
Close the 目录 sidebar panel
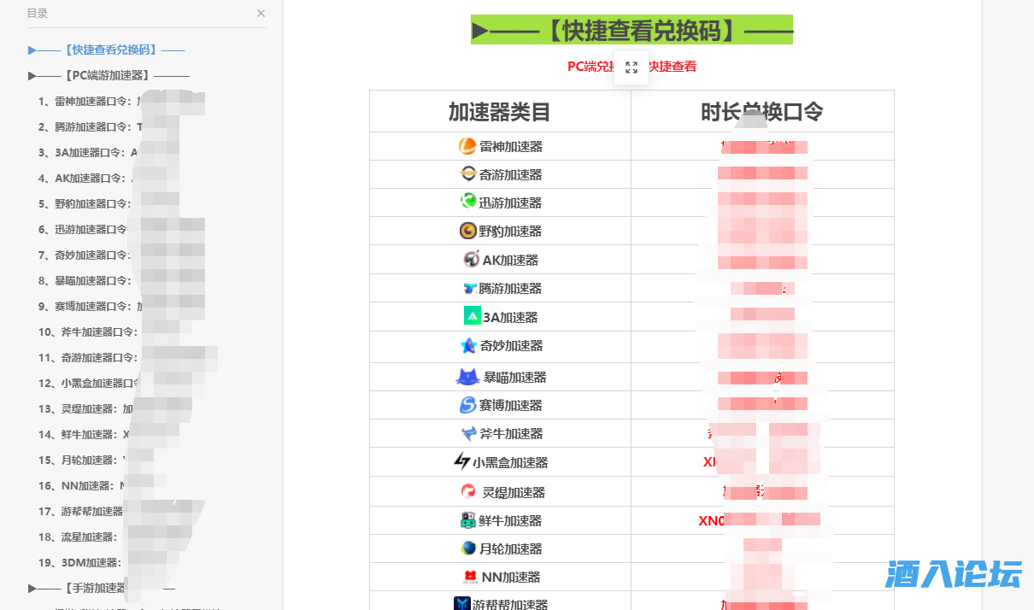point(261,13)
